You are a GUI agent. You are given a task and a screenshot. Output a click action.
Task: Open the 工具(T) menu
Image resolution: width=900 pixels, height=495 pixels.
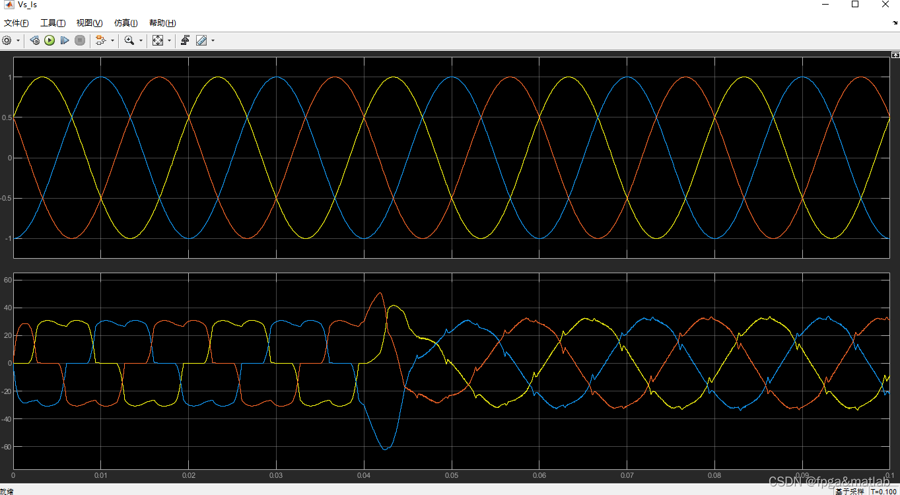click(53, 23)
